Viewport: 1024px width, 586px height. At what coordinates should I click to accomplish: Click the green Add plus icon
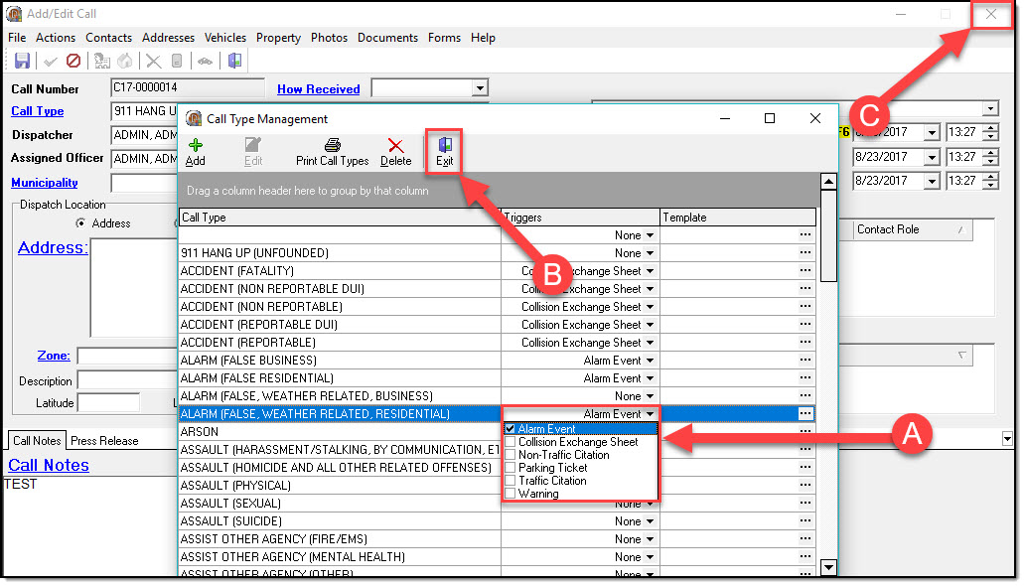(196, 151)
